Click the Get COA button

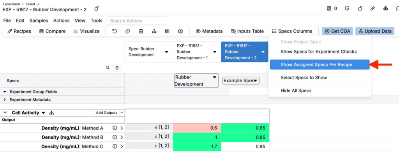337,31
